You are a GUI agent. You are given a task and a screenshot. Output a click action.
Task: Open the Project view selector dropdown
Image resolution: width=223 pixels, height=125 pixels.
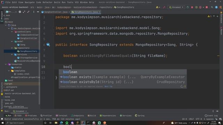(x=11, y=12)
